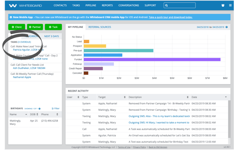Change the end date 04/25/2019
The height and width of the screenshot is (150, 235).
(218, 27)
